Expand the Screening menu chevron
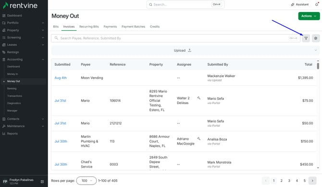 tap(43, 38)
